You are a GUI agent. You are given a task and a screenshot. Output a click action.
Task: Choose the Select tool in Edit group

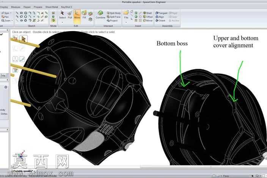(62, 15)
